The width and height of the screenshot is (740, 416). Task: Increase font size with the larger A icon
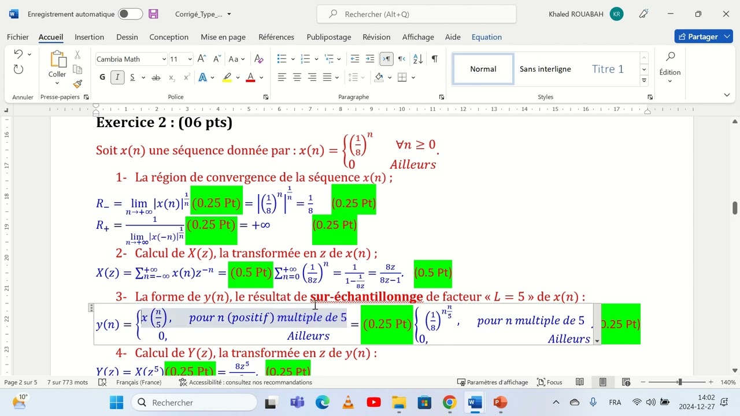pyautogui.click(x=202, y=59)
